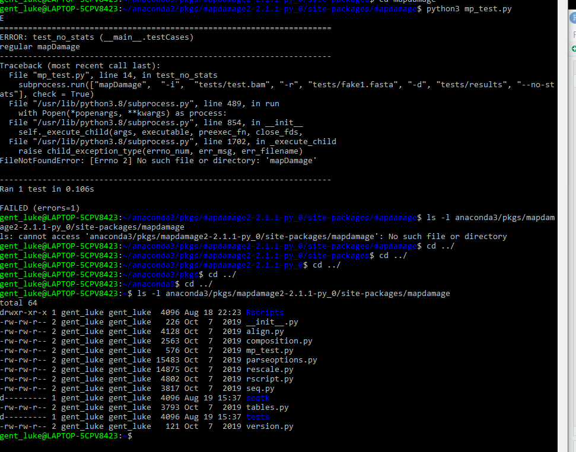Image resolution: width=576 pixels, height=452 pixels.
Task: Click the seqtk directory name
Action: (x=257, y=398)
